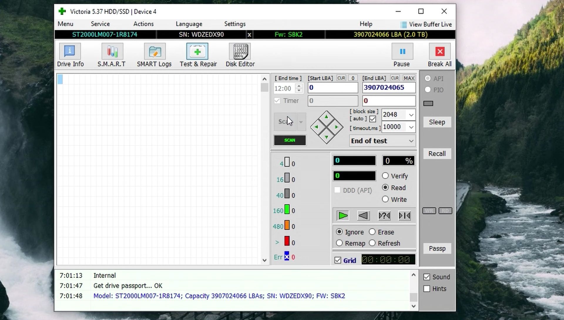Open the Settings menu

coord(235,24)
